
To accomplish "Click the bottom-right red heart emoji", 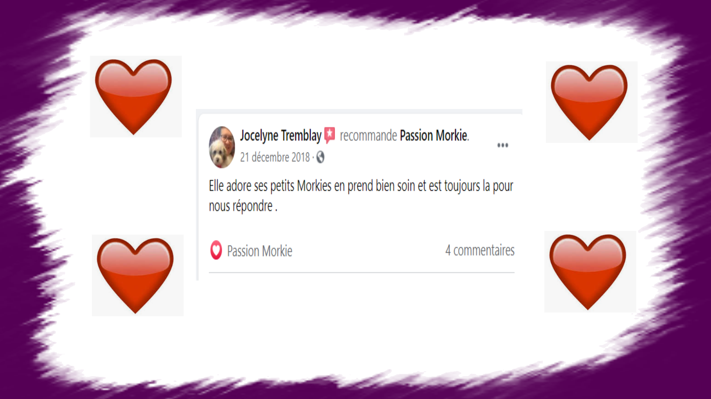I will click(x=588, y=272).
